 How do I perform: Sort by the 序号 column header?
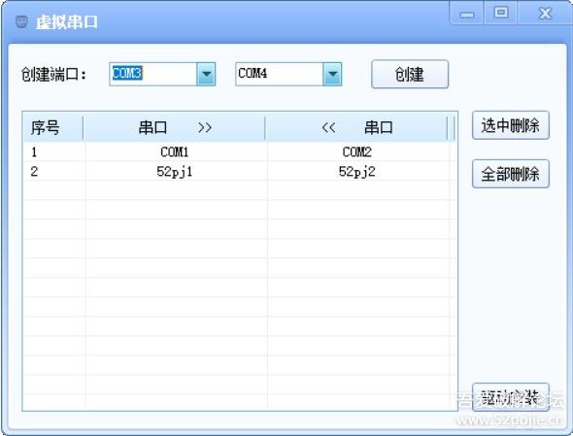click(53, 127)
